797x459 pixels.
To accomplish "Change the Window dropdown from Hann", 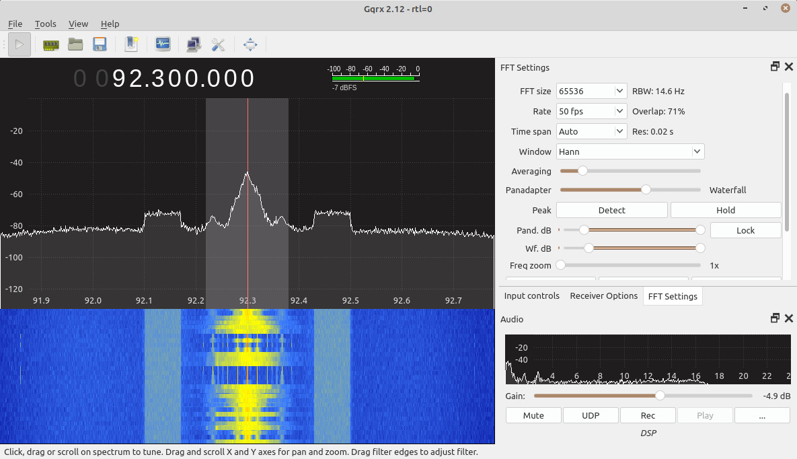I will tap(630, 151).
